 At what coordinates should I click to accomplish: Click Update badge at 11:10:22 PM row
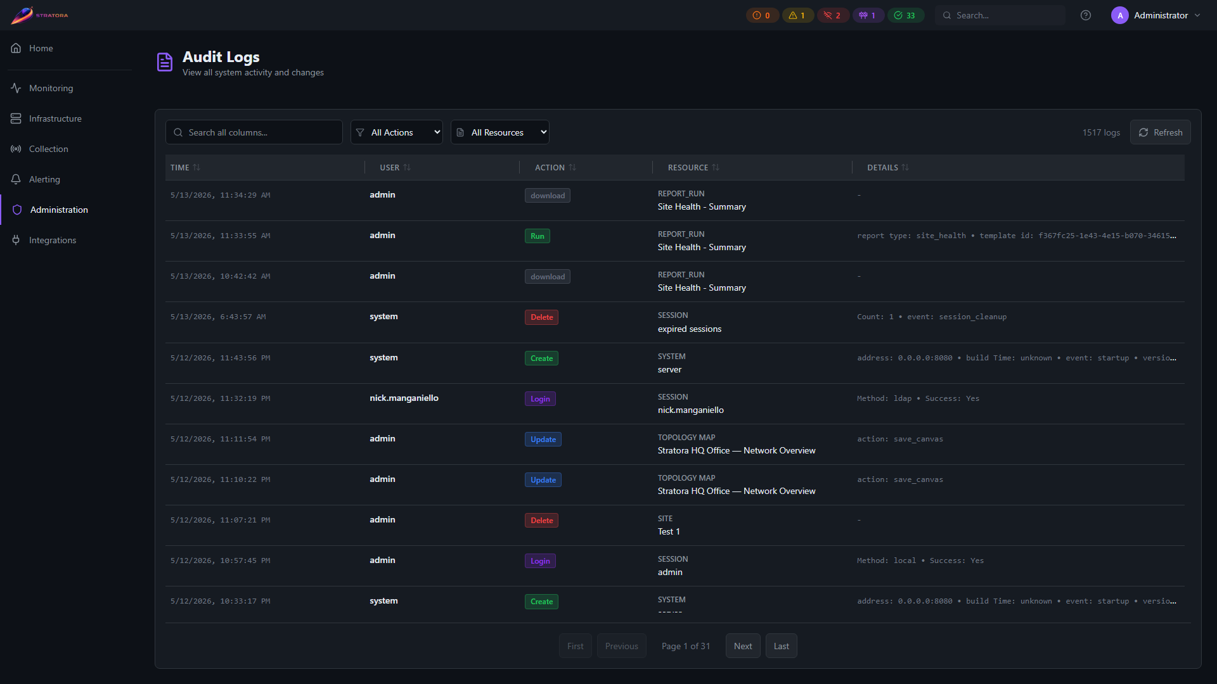(543, 480)
